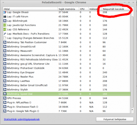Click the SmoothScroll extension puzzle icon
The height and width of the screenshot is (125, 137).
coord(5,47)
